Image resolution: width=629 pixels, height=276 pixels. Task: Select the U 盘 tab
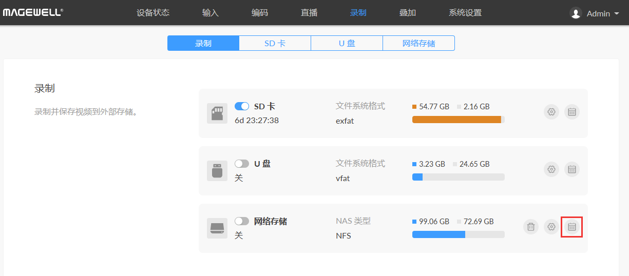click(347, 43)
